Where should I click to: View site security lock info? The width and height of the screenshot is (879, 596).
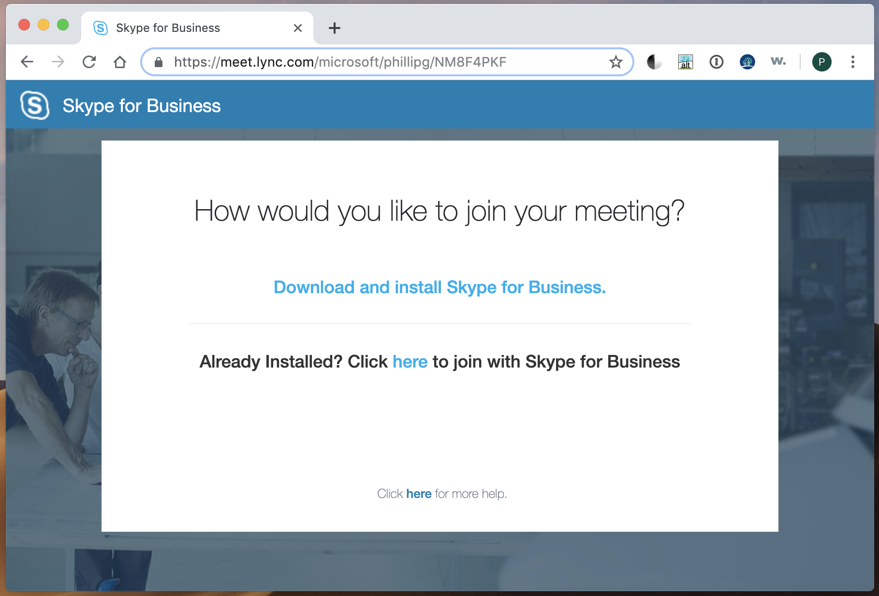[x=159, y=62]
